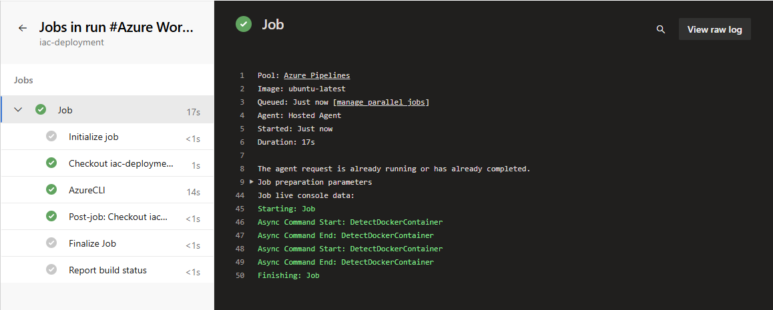Click the green check on Checkout iac-deployment step
Image resolution: width=773 pixels, height=310 pixels.
pos(51,163)
